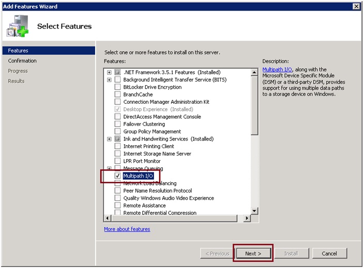Viewport: 364px width, 268px height.
Task: Click the features list scroll up arrow
Action: click(x=254, y=73)
